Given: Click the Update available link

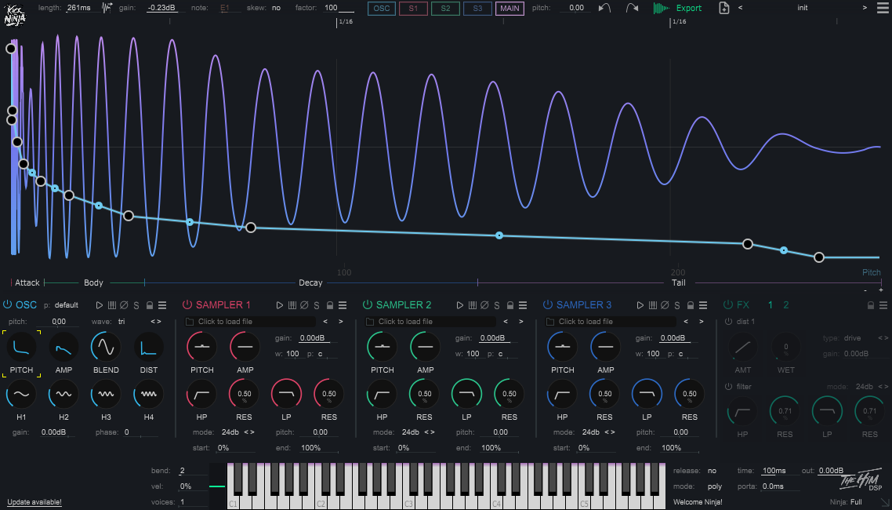Looking at the screenshot, I should 34,502.
